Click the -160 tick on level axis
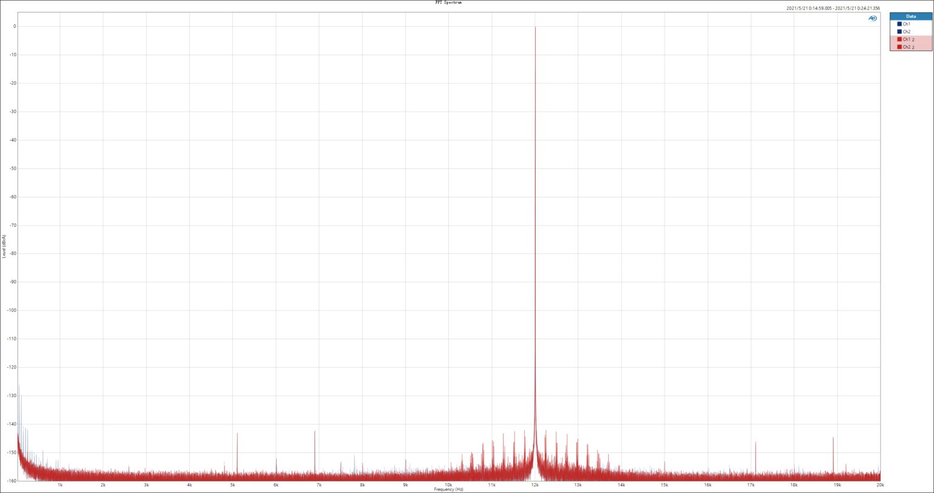This screenshot has width=934, height=493. pyautogui.click(x=11, y=481)
